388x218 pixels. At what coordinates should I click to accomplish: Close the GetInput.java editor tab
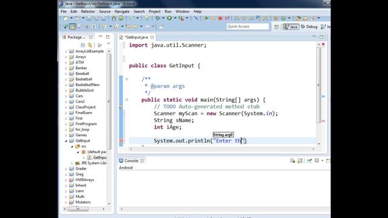pos(152,37)
